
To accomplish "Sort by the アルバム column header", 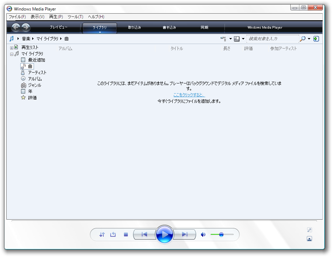I will (65, 49).
